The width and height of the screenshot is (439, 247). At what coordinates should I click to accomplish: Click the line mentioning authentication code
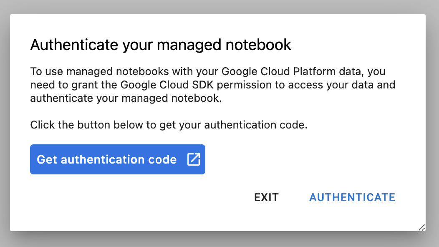[x=169, y=124]
